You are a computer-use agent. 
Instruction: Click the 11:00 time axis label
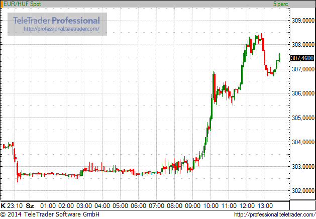coord(229,206)
